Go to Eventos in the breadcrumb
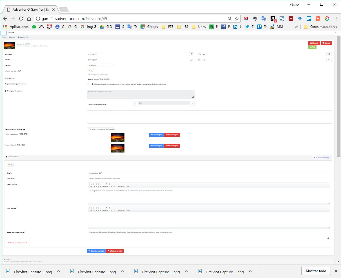Screen dimensions: 341x278 12,37
